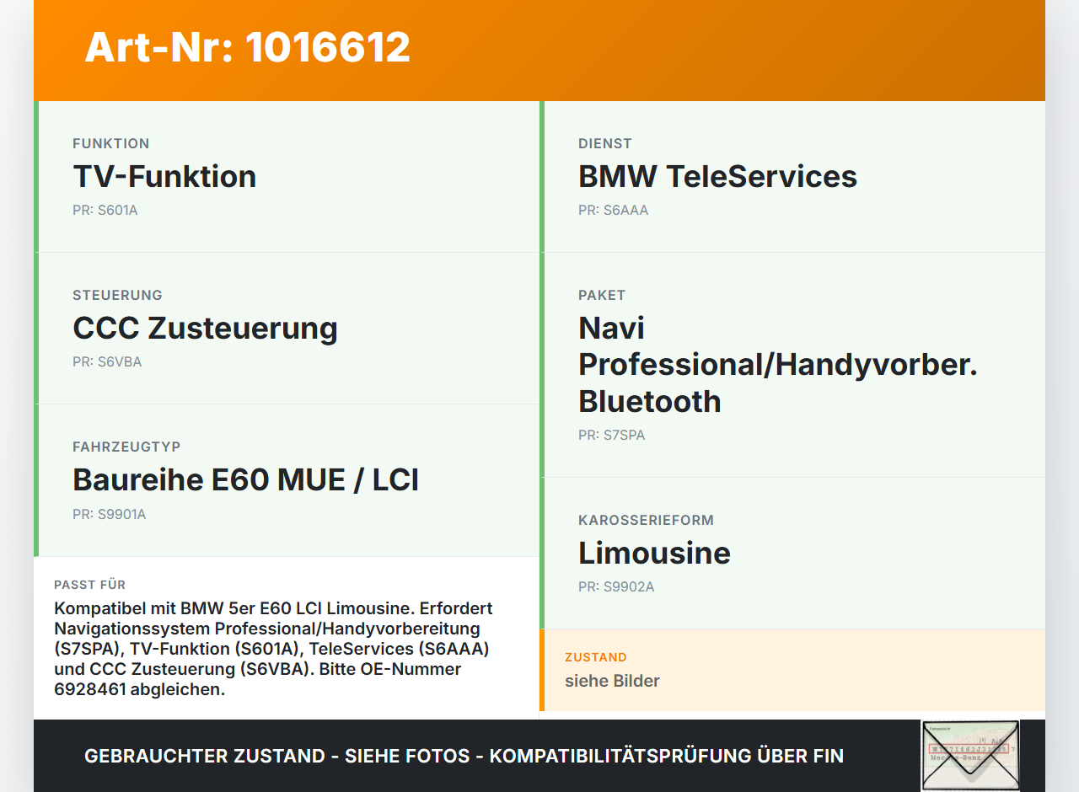
Task: Toggle the orange bar next to ZUSTAND
Action: coord(542,671)
